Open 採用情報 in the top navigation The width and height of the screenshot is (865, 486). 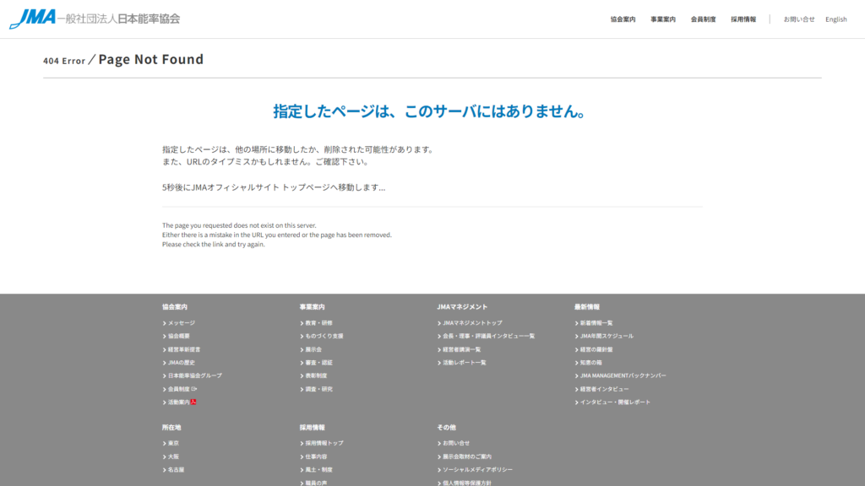743,19
